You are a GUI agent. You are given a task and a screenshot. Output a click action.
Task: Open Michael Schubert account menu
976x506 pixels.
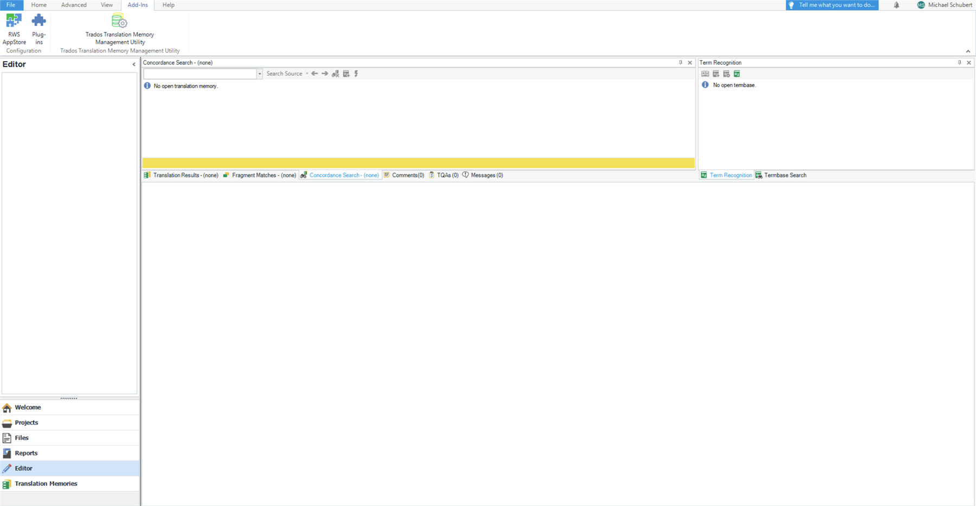[x=945, y=5]
